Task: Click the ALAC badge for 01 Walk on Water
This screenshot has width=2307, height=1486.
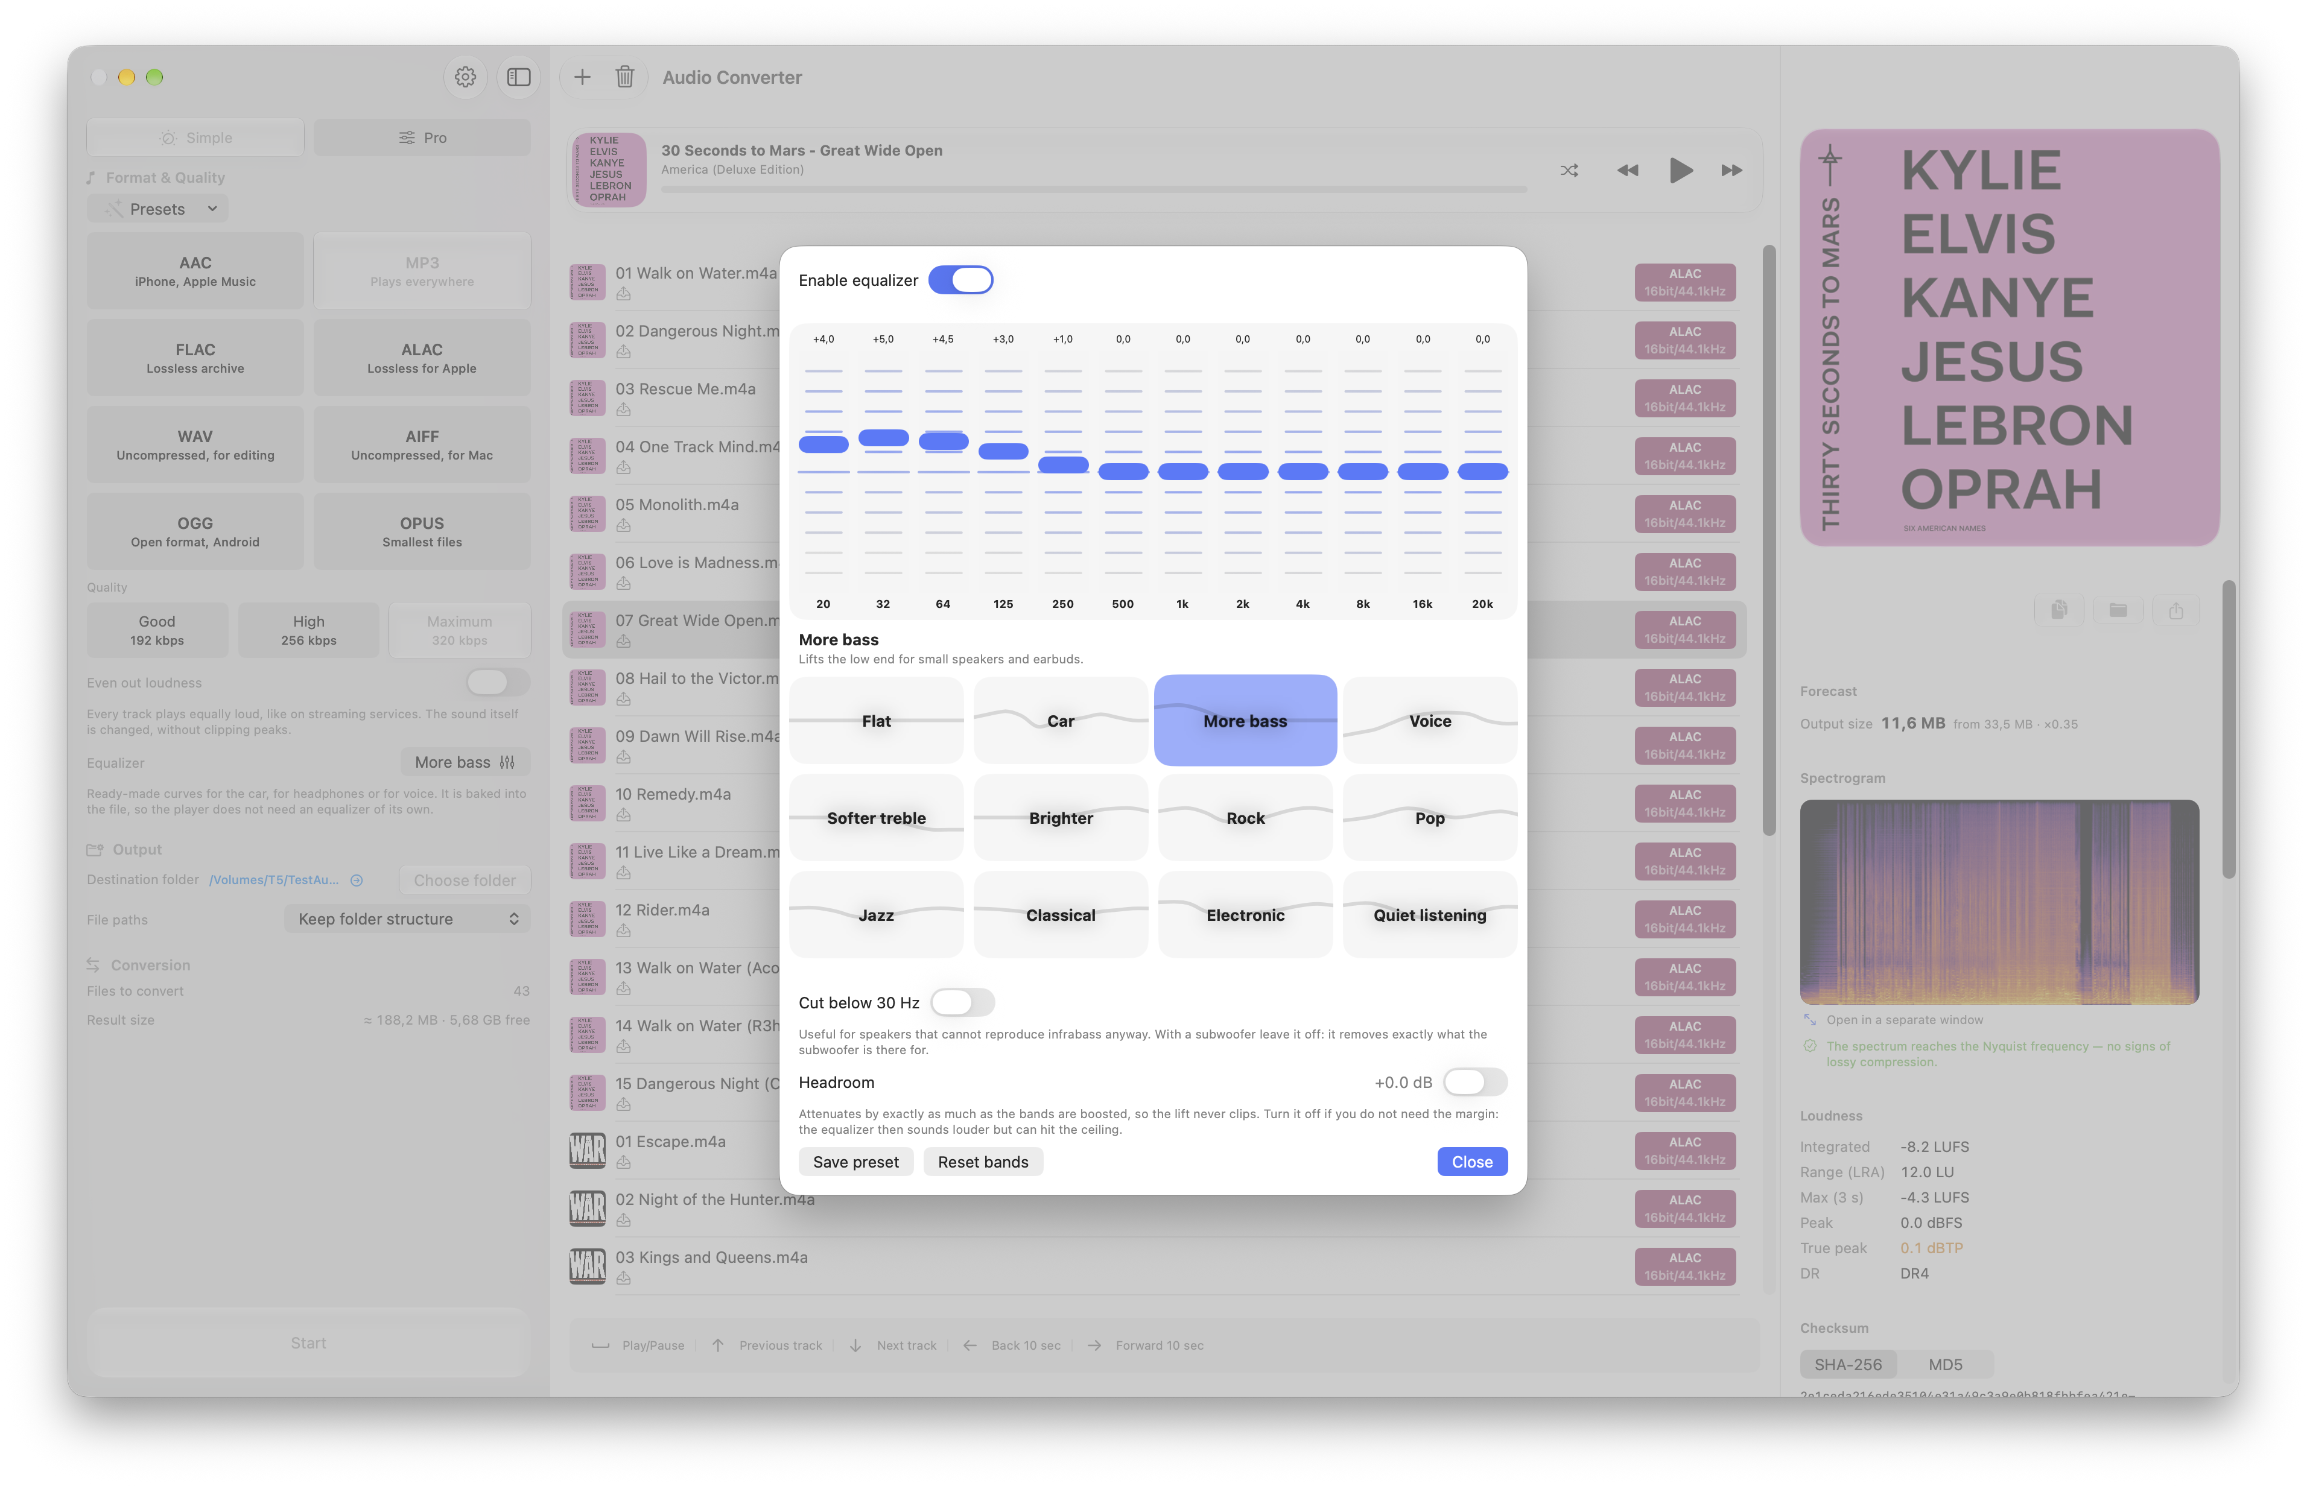Action: point(1684,282)
